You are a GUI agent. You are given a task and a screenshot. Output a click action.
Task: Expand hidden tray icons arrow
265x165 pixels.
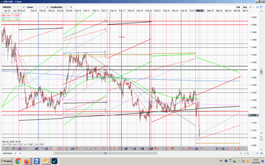[x=230, y=161]
